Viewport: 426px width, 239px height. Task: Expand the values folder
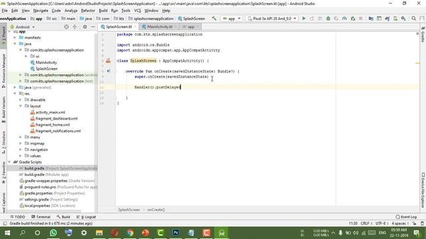[x=21, y=156]
